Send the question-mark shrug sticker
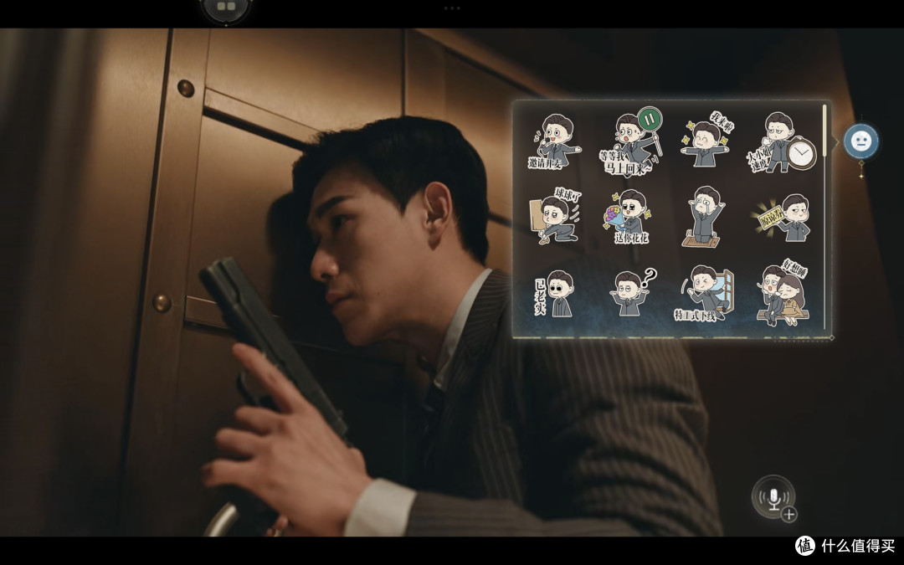The width and height of the screenshot is (904, 565). point(632,292)
